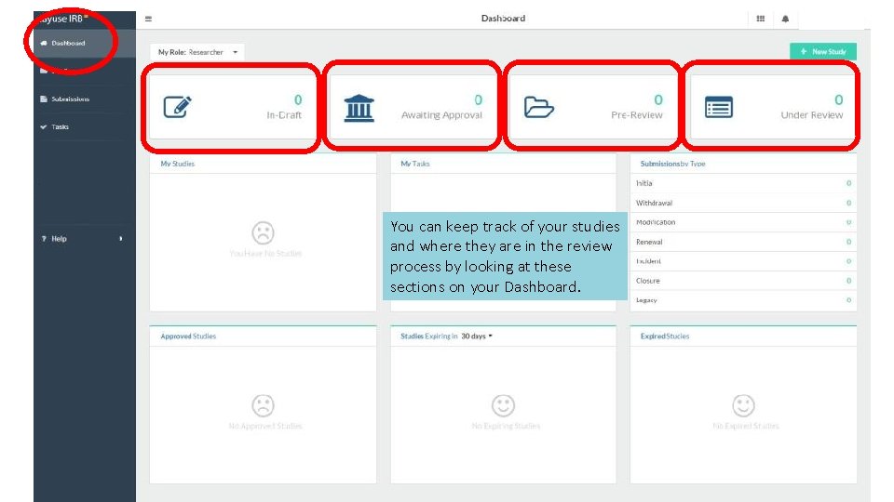The height and width of the screenshot is (502, 894).
Task: Select the Awaiting Approval label
Action: [441, 115]
